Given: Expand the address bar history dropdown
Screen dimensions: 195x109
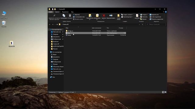Looking at the screenshot, I should pyautogui.click(x=139, y=25).
